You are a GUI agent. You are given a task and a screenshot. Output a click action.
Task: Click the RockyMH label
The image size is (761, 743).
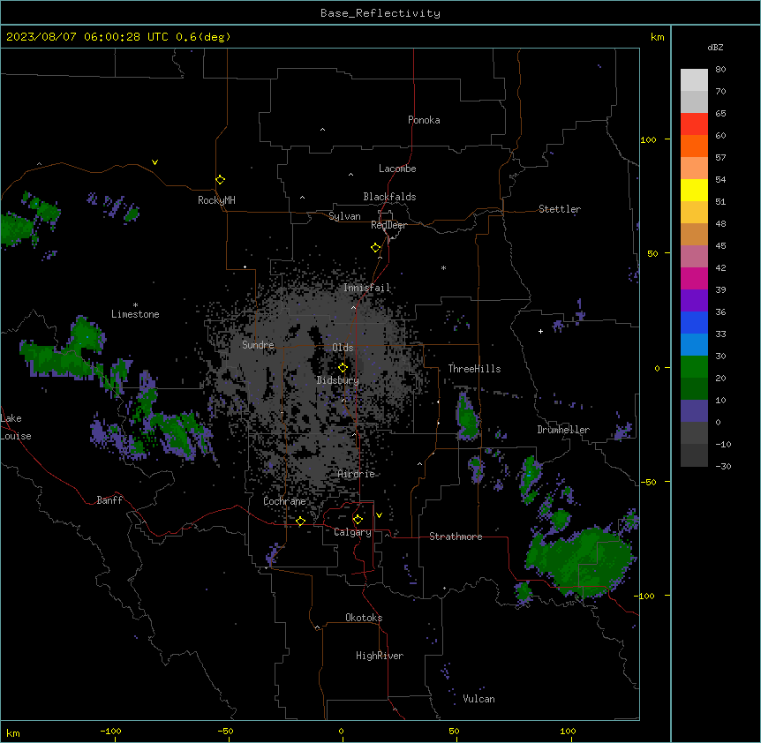pos(216,200)
